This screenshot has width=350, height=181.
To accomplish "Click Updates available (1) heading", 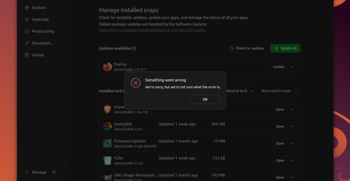I will tap(117, 48).
